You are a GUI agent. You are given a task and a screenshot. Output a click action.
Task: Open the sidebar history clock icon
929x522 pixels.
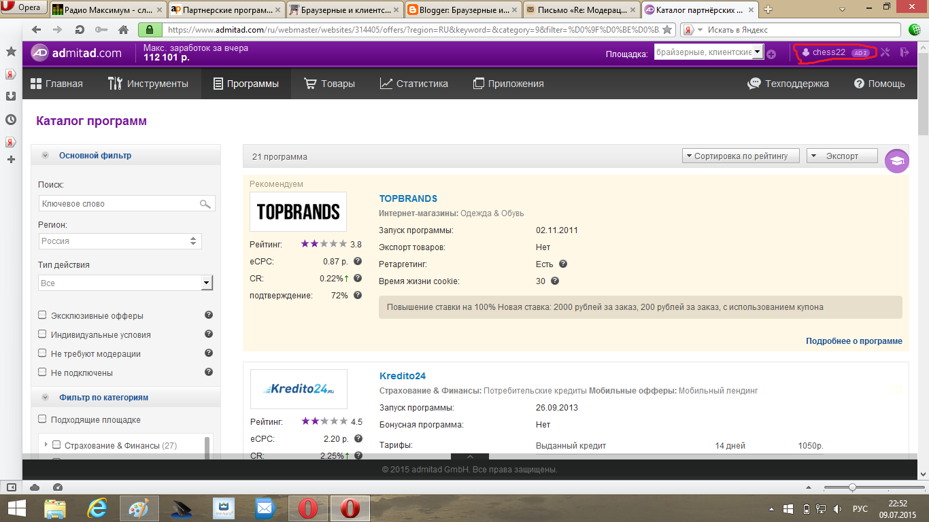click(11, 119)
